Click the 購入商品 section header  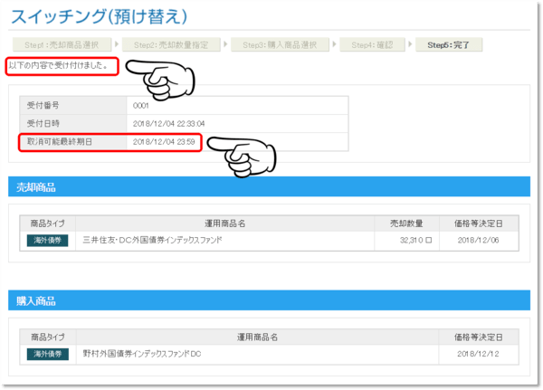[269, 300]
